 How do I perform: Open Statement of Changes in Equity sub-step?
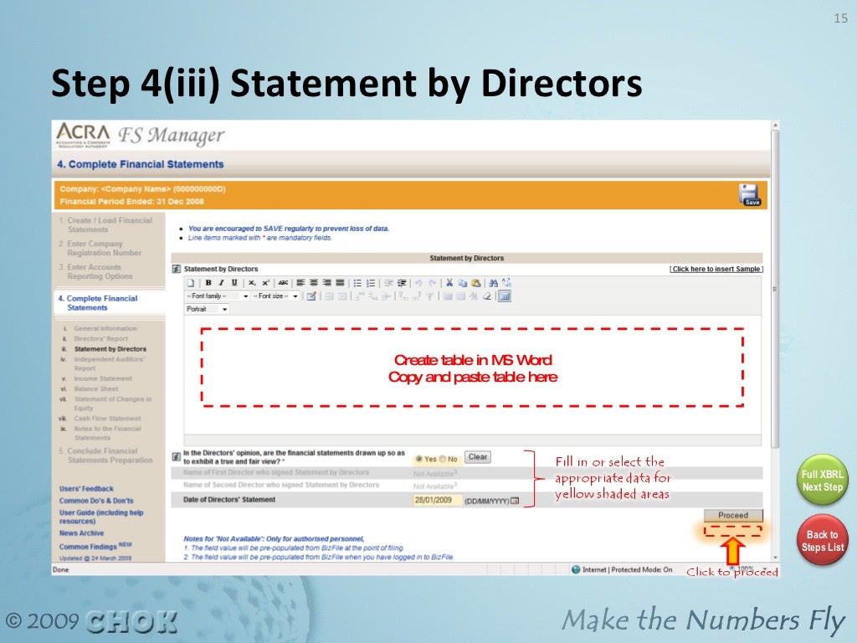coord(113,404)
